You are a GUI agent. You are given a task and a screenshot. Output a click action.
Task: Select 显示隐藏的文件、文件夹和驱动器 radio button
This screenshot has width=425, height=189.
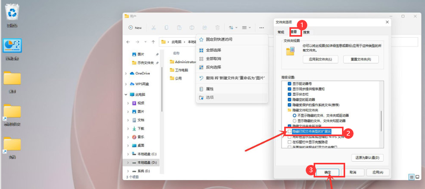pyautogui.click(x=294, y=121)
